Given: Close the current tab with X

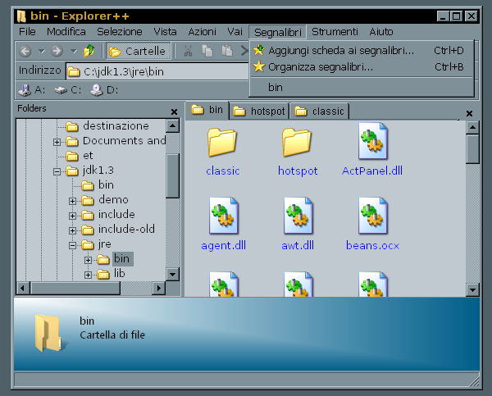Looking at the screenshot, I should [x=469, y=113].
